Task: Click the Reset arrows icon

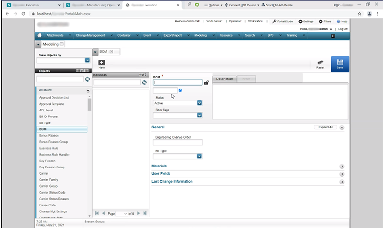Action: (x=320, y=63)
